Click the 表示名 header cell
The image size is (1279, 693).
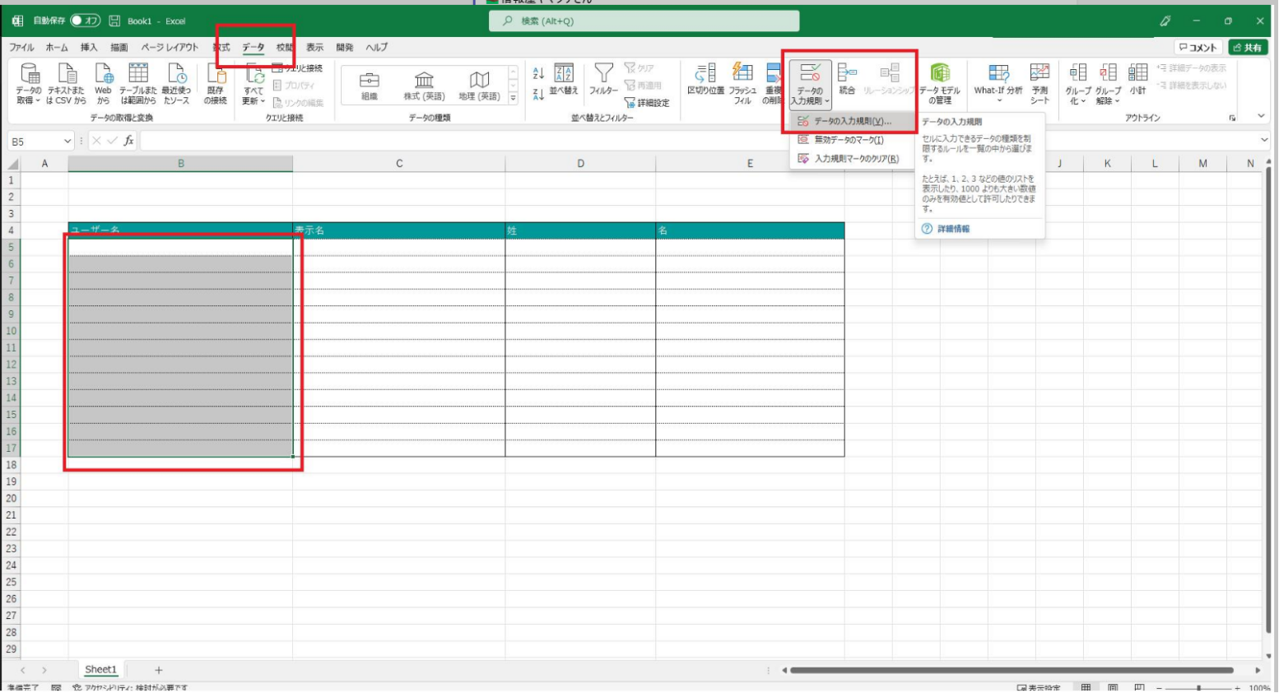(x=399, y=230)
